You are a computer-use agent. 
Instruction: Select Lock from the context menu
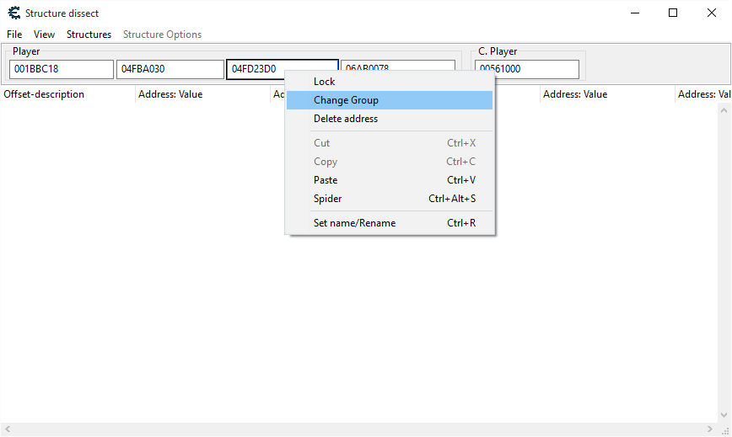pos(324,82)
